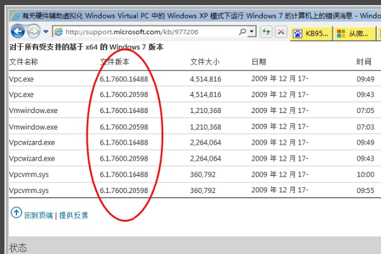Image resolution: width=381 pixels, height=254 pixels.
Task: Open the recent pages dropdown arrow
Action: pyautogui.click(x=46, y=32)
